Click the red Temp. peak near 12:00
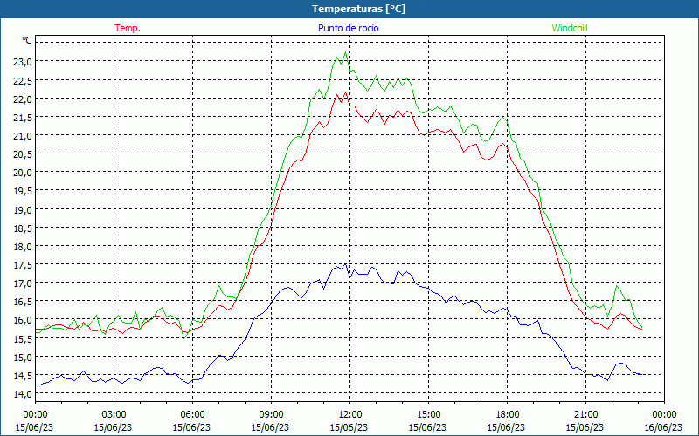The height and width of the screenshot is (436, 699). [345, 92]
